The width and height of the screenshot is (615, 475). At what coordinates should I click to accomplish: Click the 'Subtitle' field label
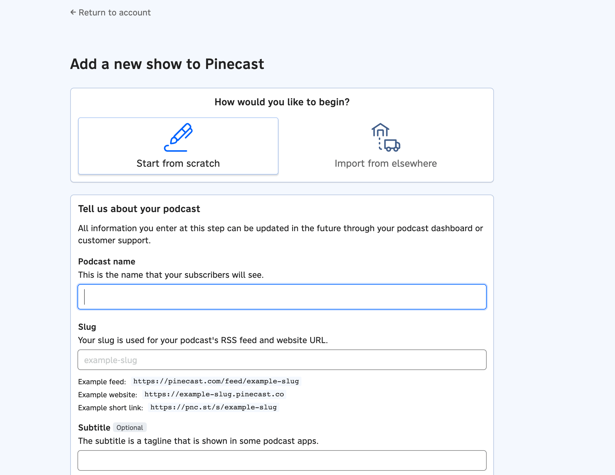[94, 427]
